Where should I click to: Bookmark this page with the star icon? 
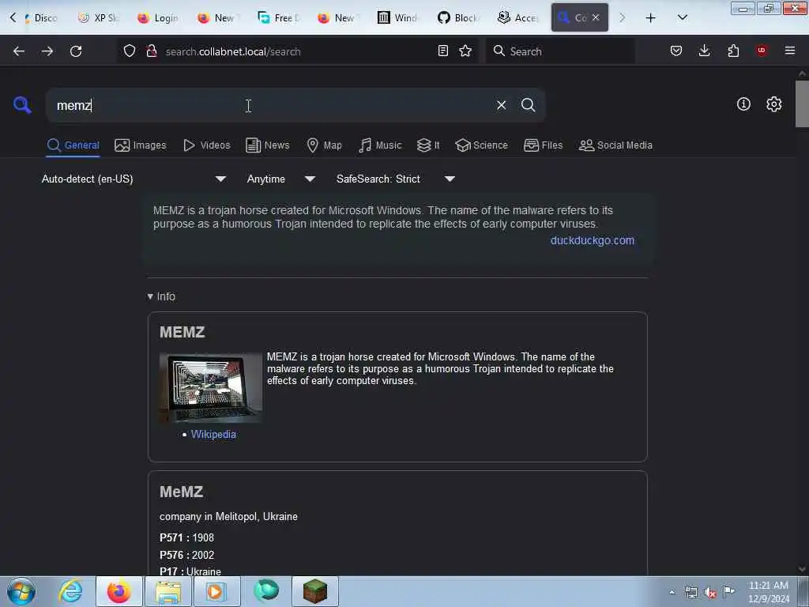pyautogui.click(x=465, y=51)
